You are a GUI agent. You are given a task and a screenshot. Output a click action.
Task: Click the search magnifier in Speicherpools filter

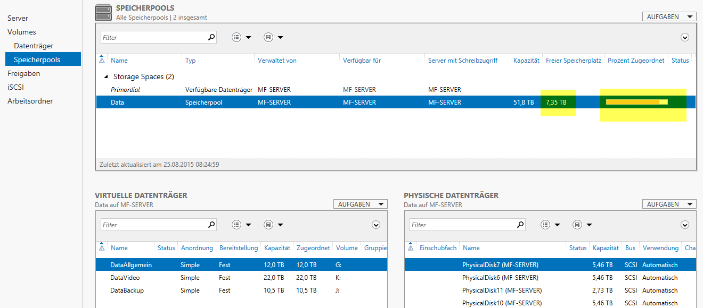point(211,37)
